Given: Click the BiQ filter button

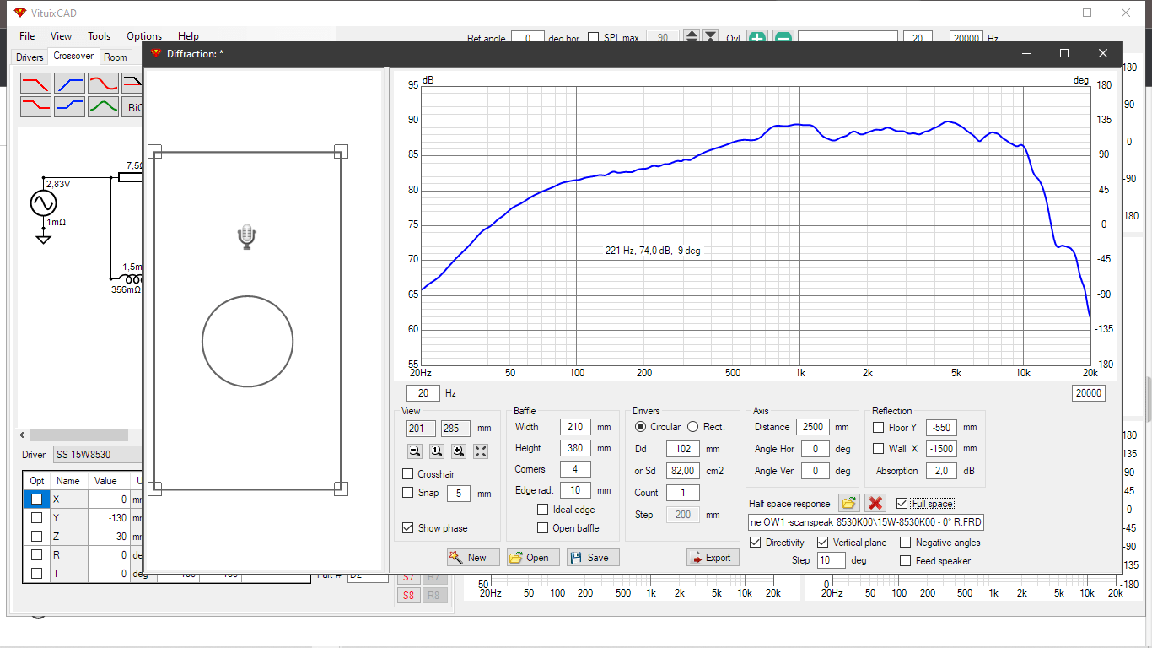Looking at the screenshot, I should 132,107.
